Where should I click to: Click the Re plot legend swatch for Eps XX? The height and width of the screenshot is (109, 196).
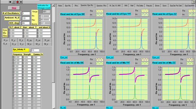click(100, 11)
